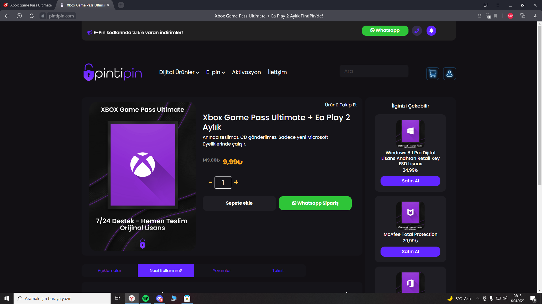Click the Sepete ekle button

(239, 203)
